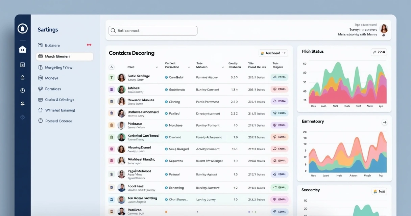The height and width of the screenshot is (216, 411).
Task: Toggle the A selector in the table header
Action: click(x=112, y=67)
